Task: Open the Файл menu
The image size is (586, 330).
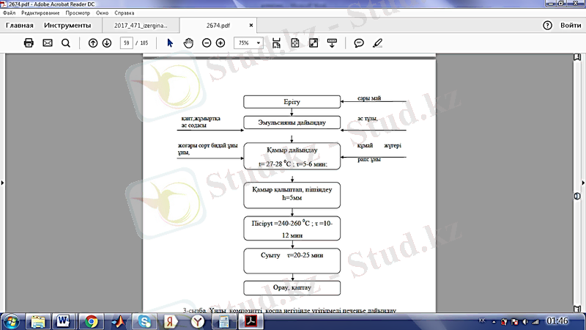Action: coord(9,12)
